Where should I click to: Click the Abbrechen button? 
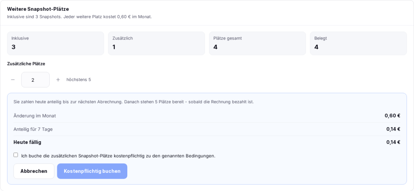coord(34,171)
